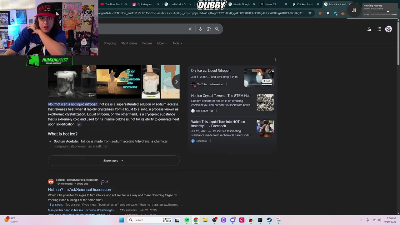Click the music note widget icon
This screenshot has height=225, width=400.
click(x=354, y=10)
